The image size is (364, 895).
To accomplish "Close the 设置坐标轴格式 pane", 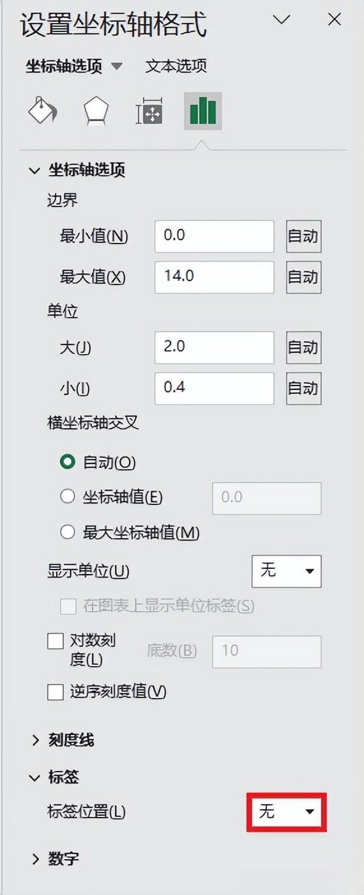I will click(x=334, y=20).
